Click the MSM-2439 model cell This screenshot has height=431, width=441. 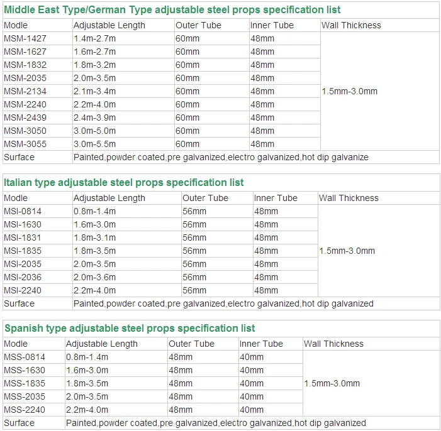[x=25, y=117]
